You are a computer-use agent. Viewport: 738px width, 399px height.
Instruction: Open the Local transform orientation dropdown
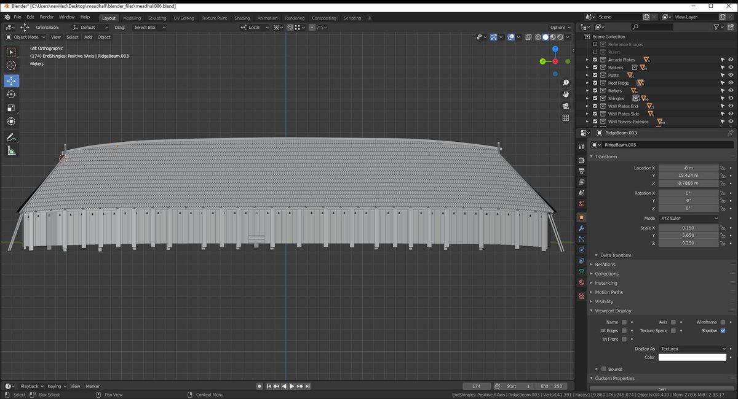255,27
